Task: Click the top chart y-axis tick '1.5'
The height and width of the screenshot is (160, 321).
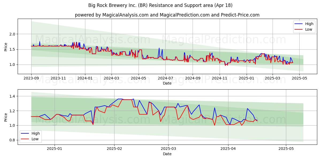Action: 13,49
